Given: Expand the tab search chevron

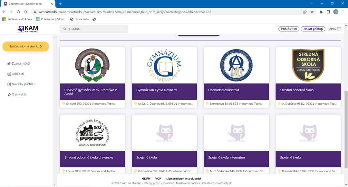Looking at the screenshot, I should tap(311, 4).
